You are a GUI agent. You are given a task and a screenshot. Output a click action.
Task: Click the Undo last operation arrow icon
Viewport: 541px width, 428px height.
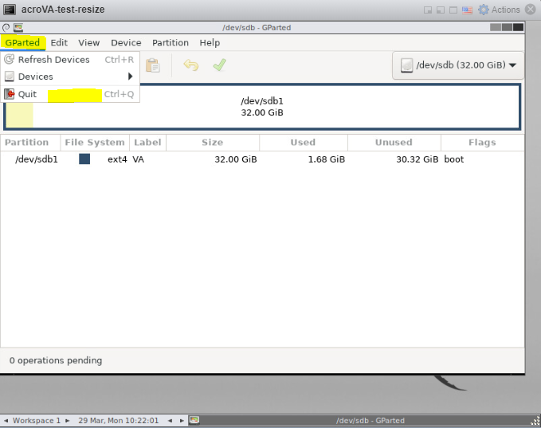(x=190, y=65)
